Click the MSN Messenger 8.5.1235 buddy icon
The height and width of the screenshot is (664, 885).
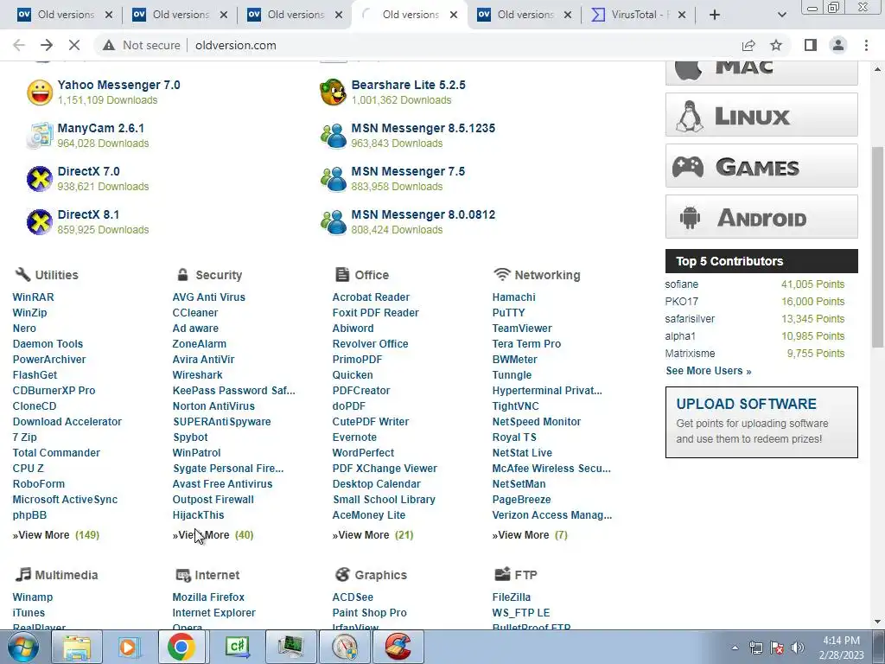[333, 136]
